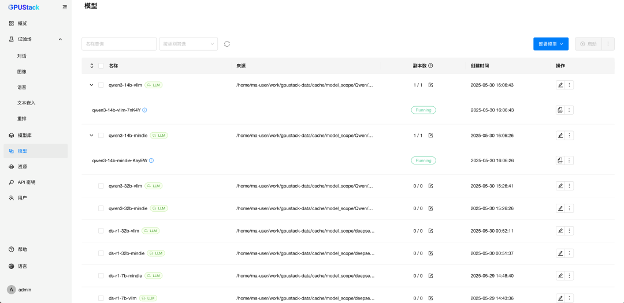Click the 名称查询 search field

point(119,44)
